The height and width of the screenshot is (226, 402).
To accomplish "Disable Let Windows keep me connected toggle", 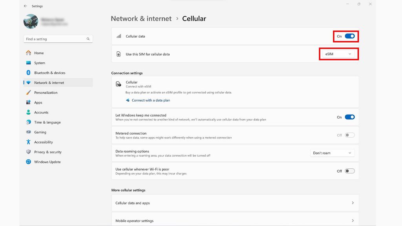I will click(x=349, y=117).
